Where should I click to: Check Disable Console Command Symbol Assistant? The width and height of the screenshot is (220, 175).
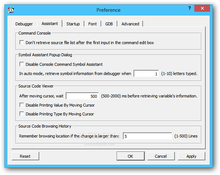22,64
